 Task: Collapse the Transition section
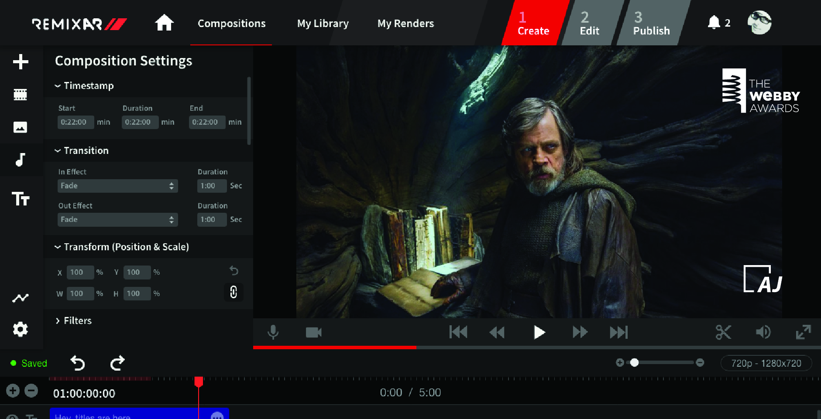pos(82,151)
